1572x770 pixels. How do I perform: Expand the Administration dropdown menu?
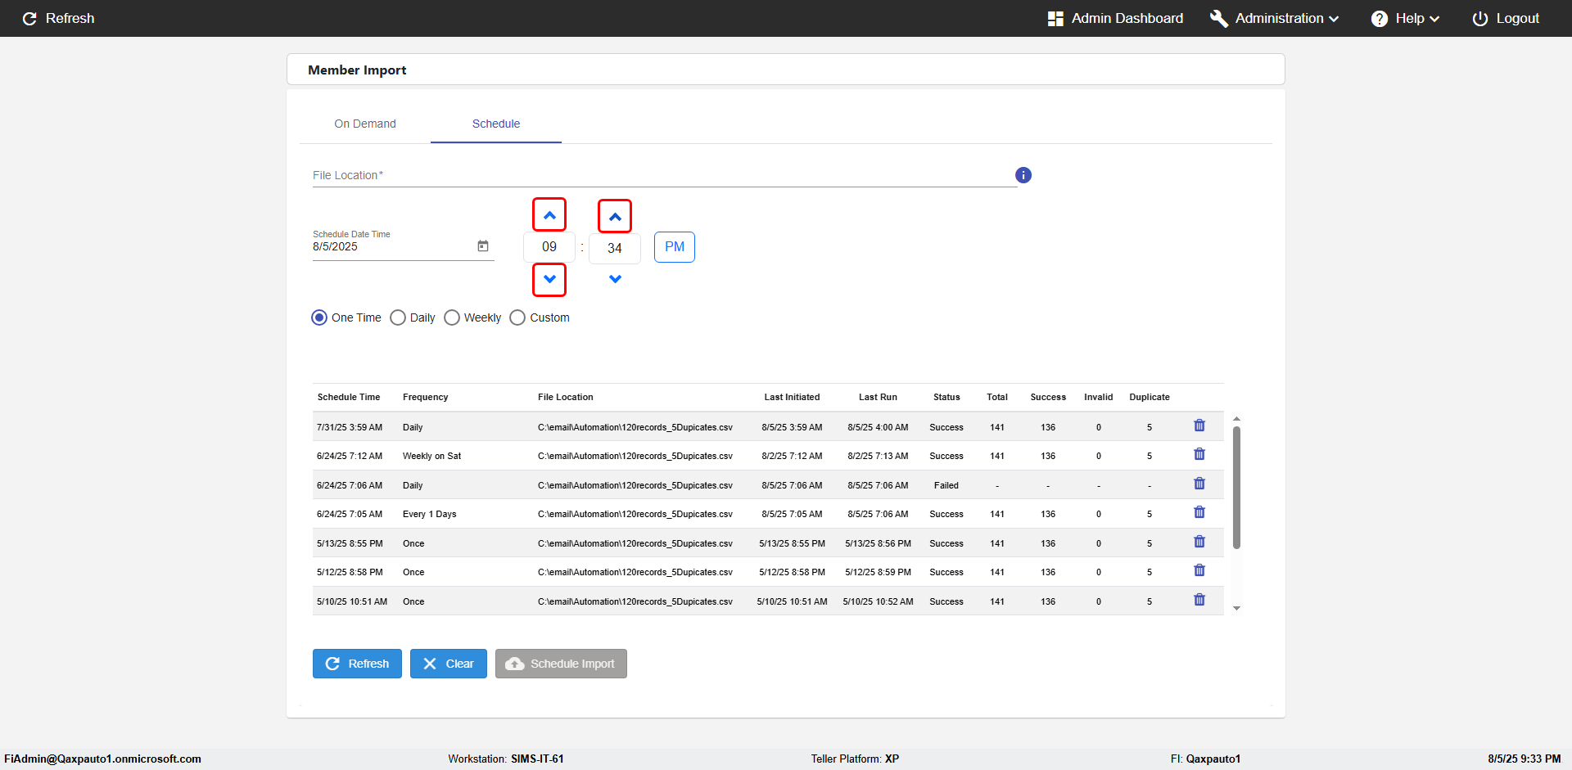(x=1275, y=19)
